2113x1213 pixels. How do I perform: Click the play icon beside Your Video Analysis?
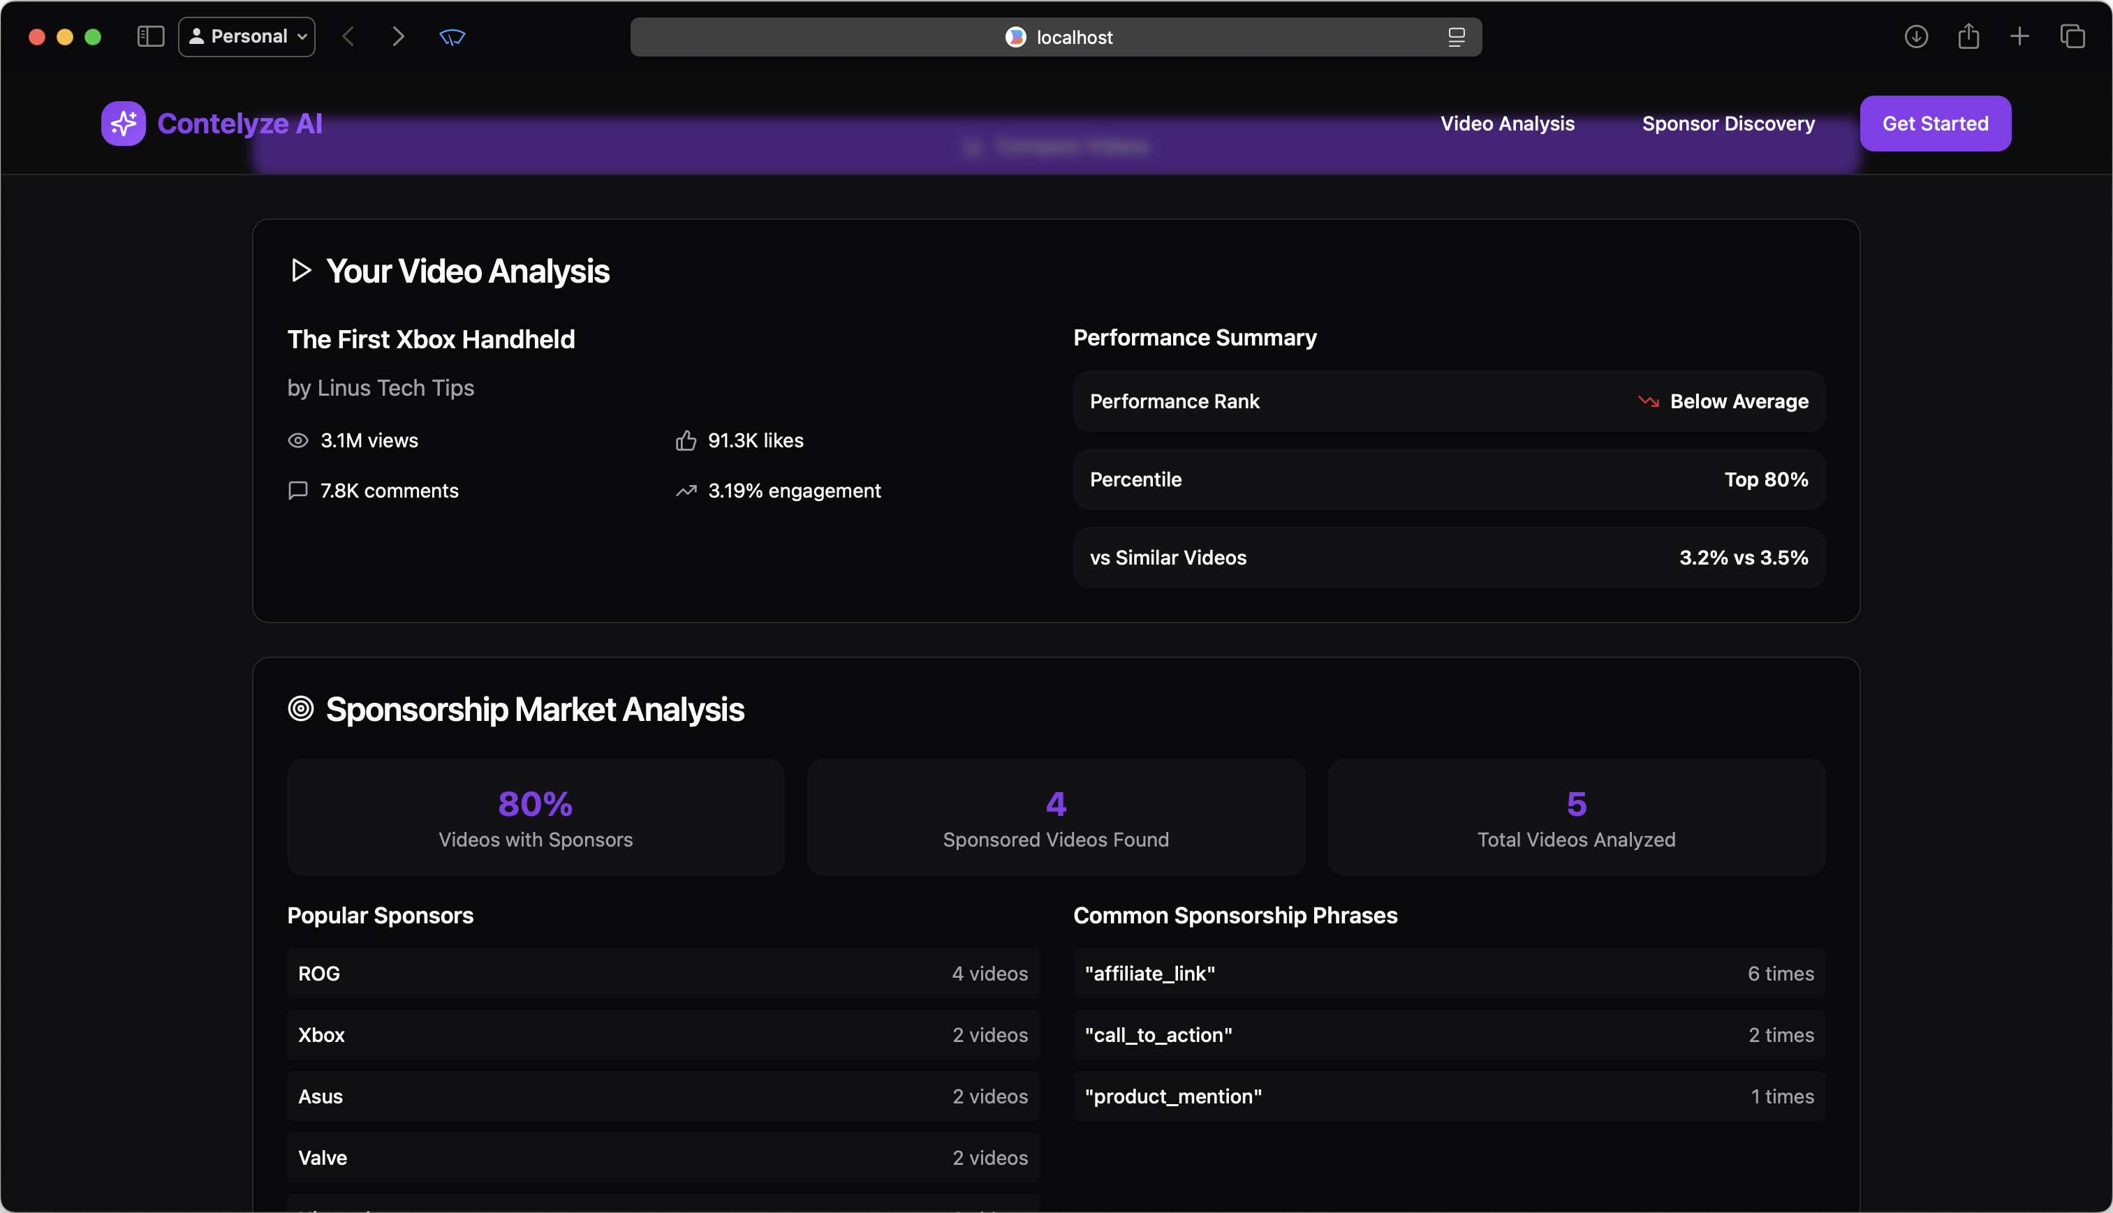click(x=301, y=271)
